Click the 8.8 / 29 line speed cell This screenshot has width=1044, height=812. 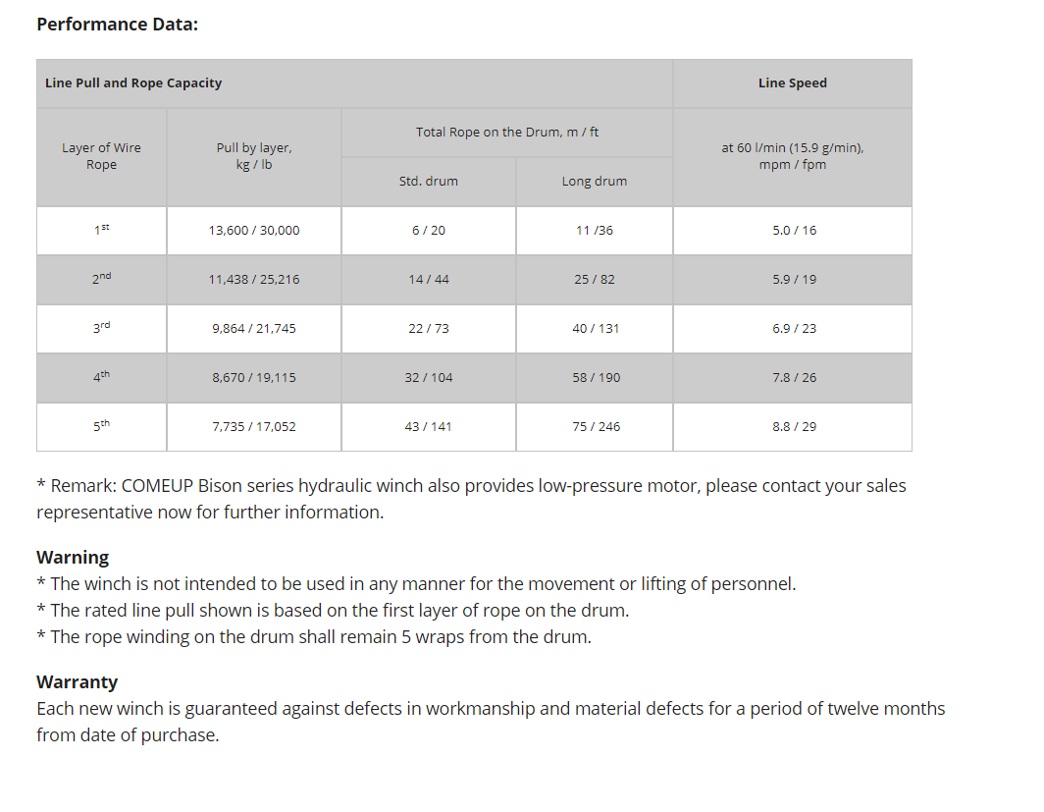pyautogui.click(x=794, y=427)
